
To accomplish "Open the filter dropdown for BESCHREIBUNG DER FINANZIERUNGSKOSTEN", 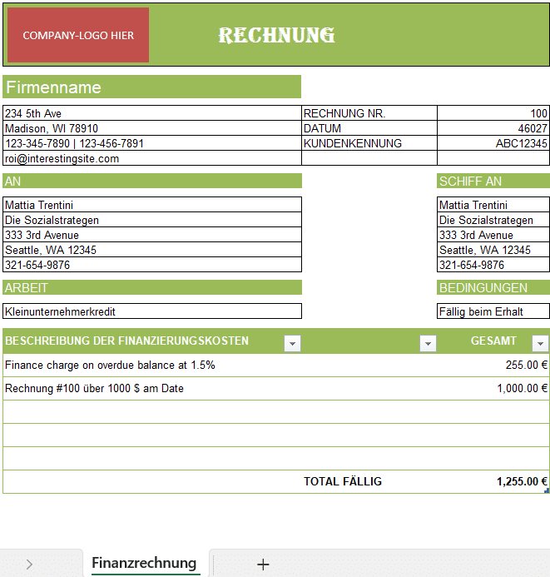I will [292, 343].
